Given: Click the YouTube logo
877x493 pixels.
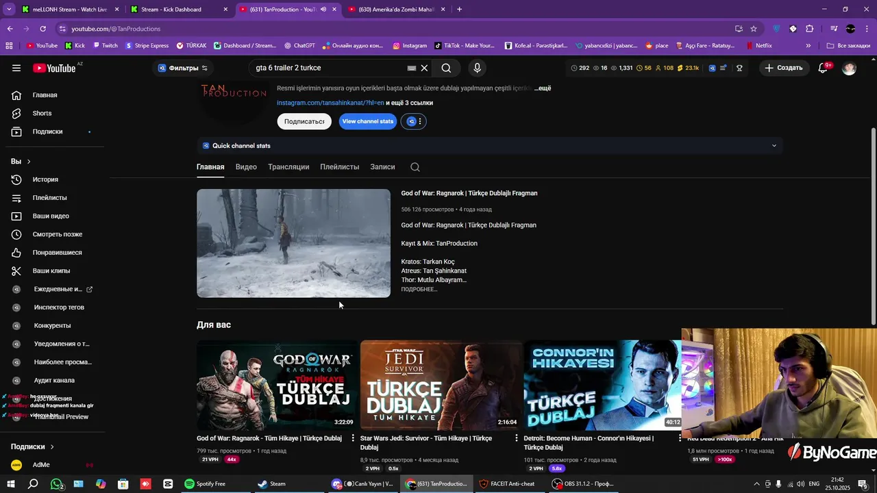Looking at the screenshot, I should (x=54, y=68).
